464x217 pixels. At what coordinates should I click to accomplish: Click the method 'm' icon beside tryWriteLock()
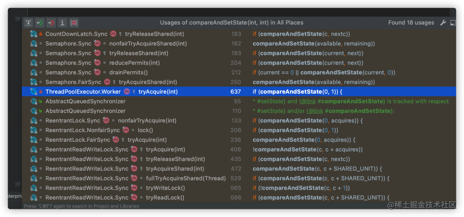pos(134,188)
